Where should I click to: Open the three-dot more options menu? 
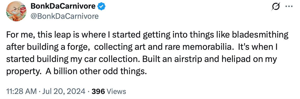coord(289,6)
